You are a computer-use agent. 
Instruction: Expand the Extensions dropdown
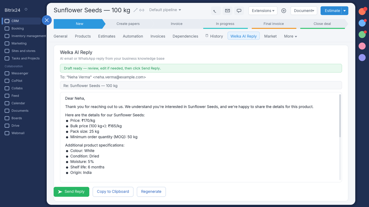click(x=263, y=11)
